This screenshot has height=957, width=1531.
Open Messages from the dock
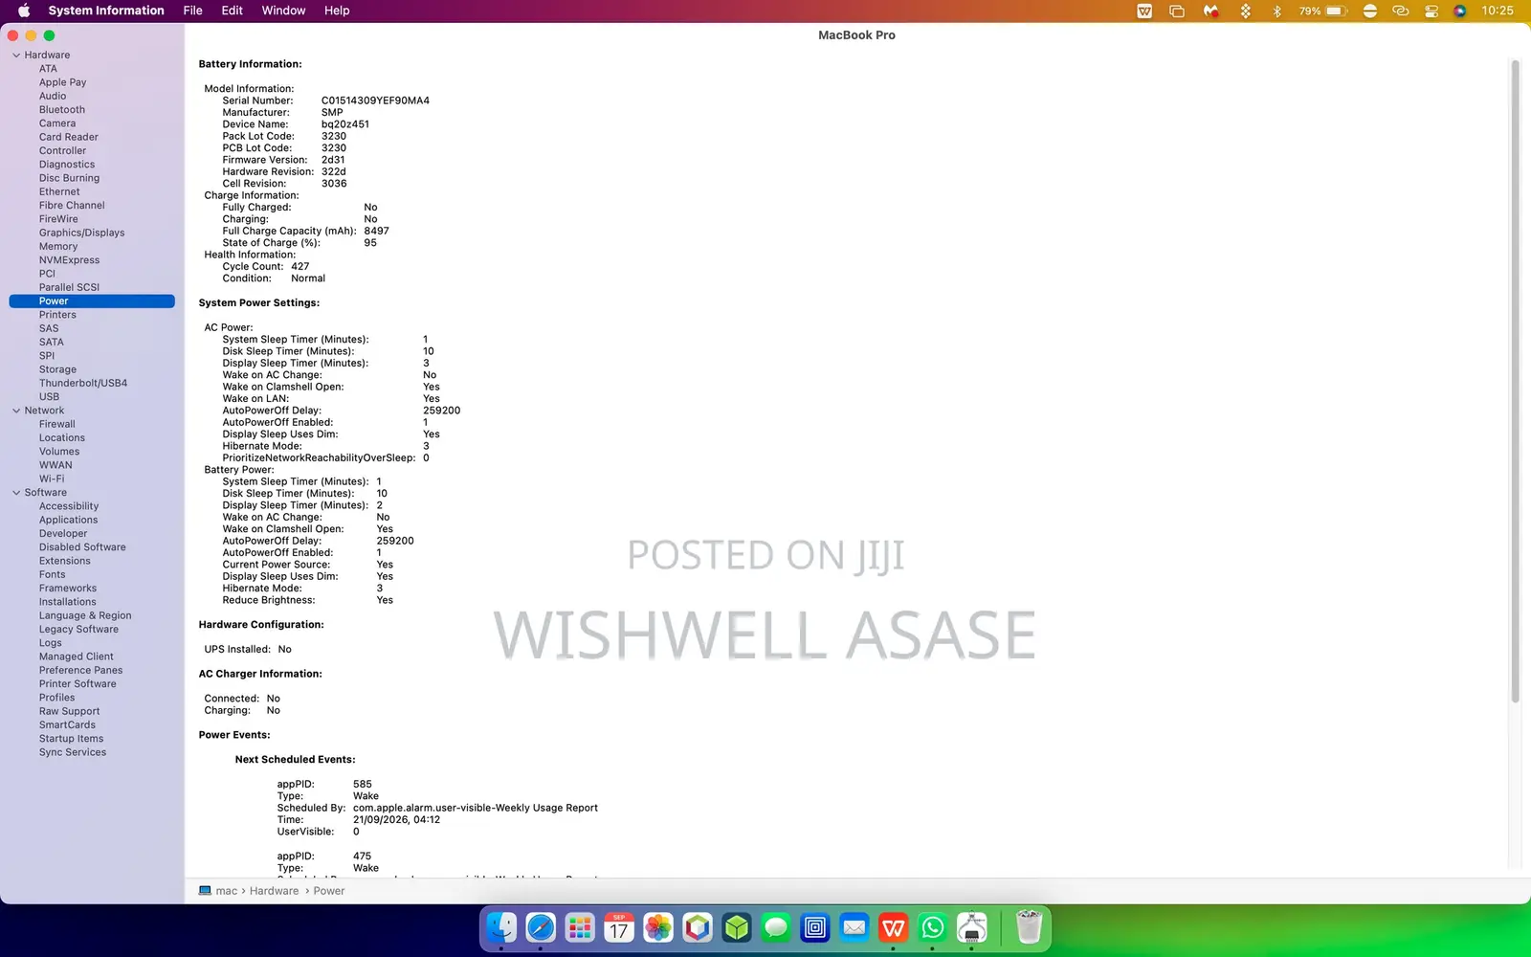click(776, 927)
